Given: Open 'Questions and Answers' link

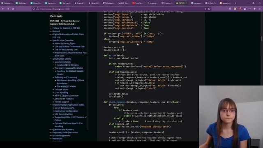Looking at the screenshot, I should [x=63, y=129].
